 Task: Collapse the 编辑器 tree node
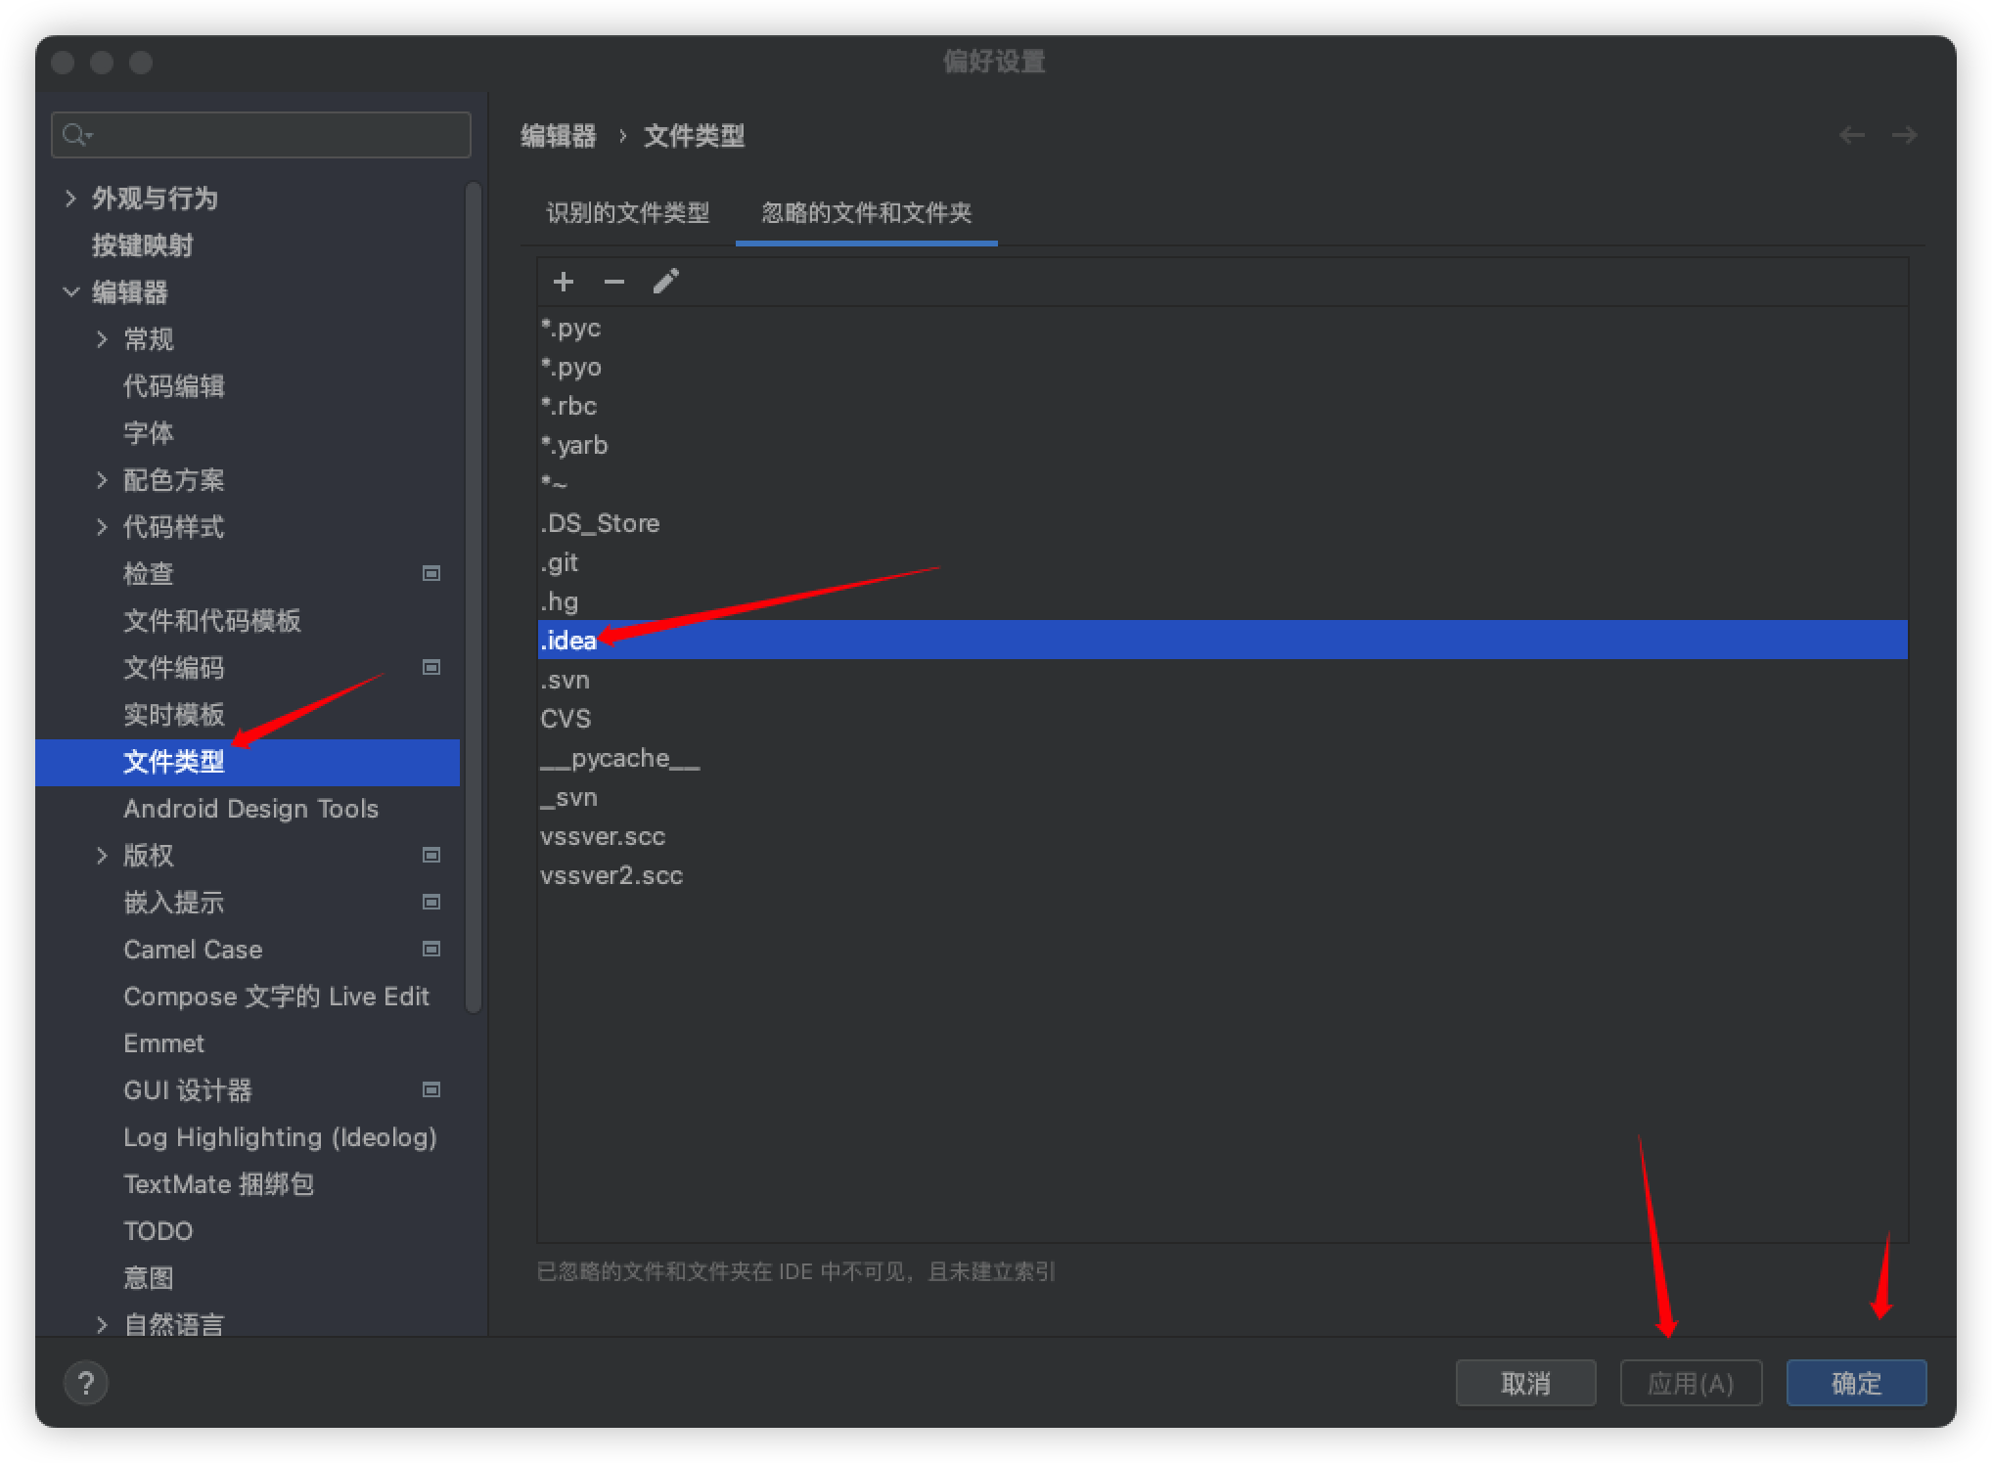point(70,292)
